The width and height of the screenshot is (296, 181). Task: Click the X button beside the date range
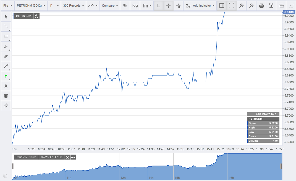[x=67, y=157]
